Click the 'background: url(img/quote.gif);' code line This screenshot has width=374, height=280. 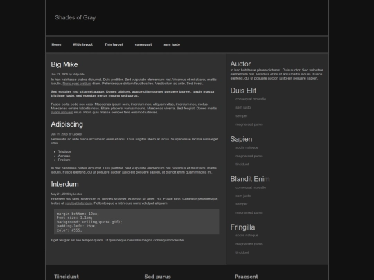pyautogui.click(x=89, y=222)
